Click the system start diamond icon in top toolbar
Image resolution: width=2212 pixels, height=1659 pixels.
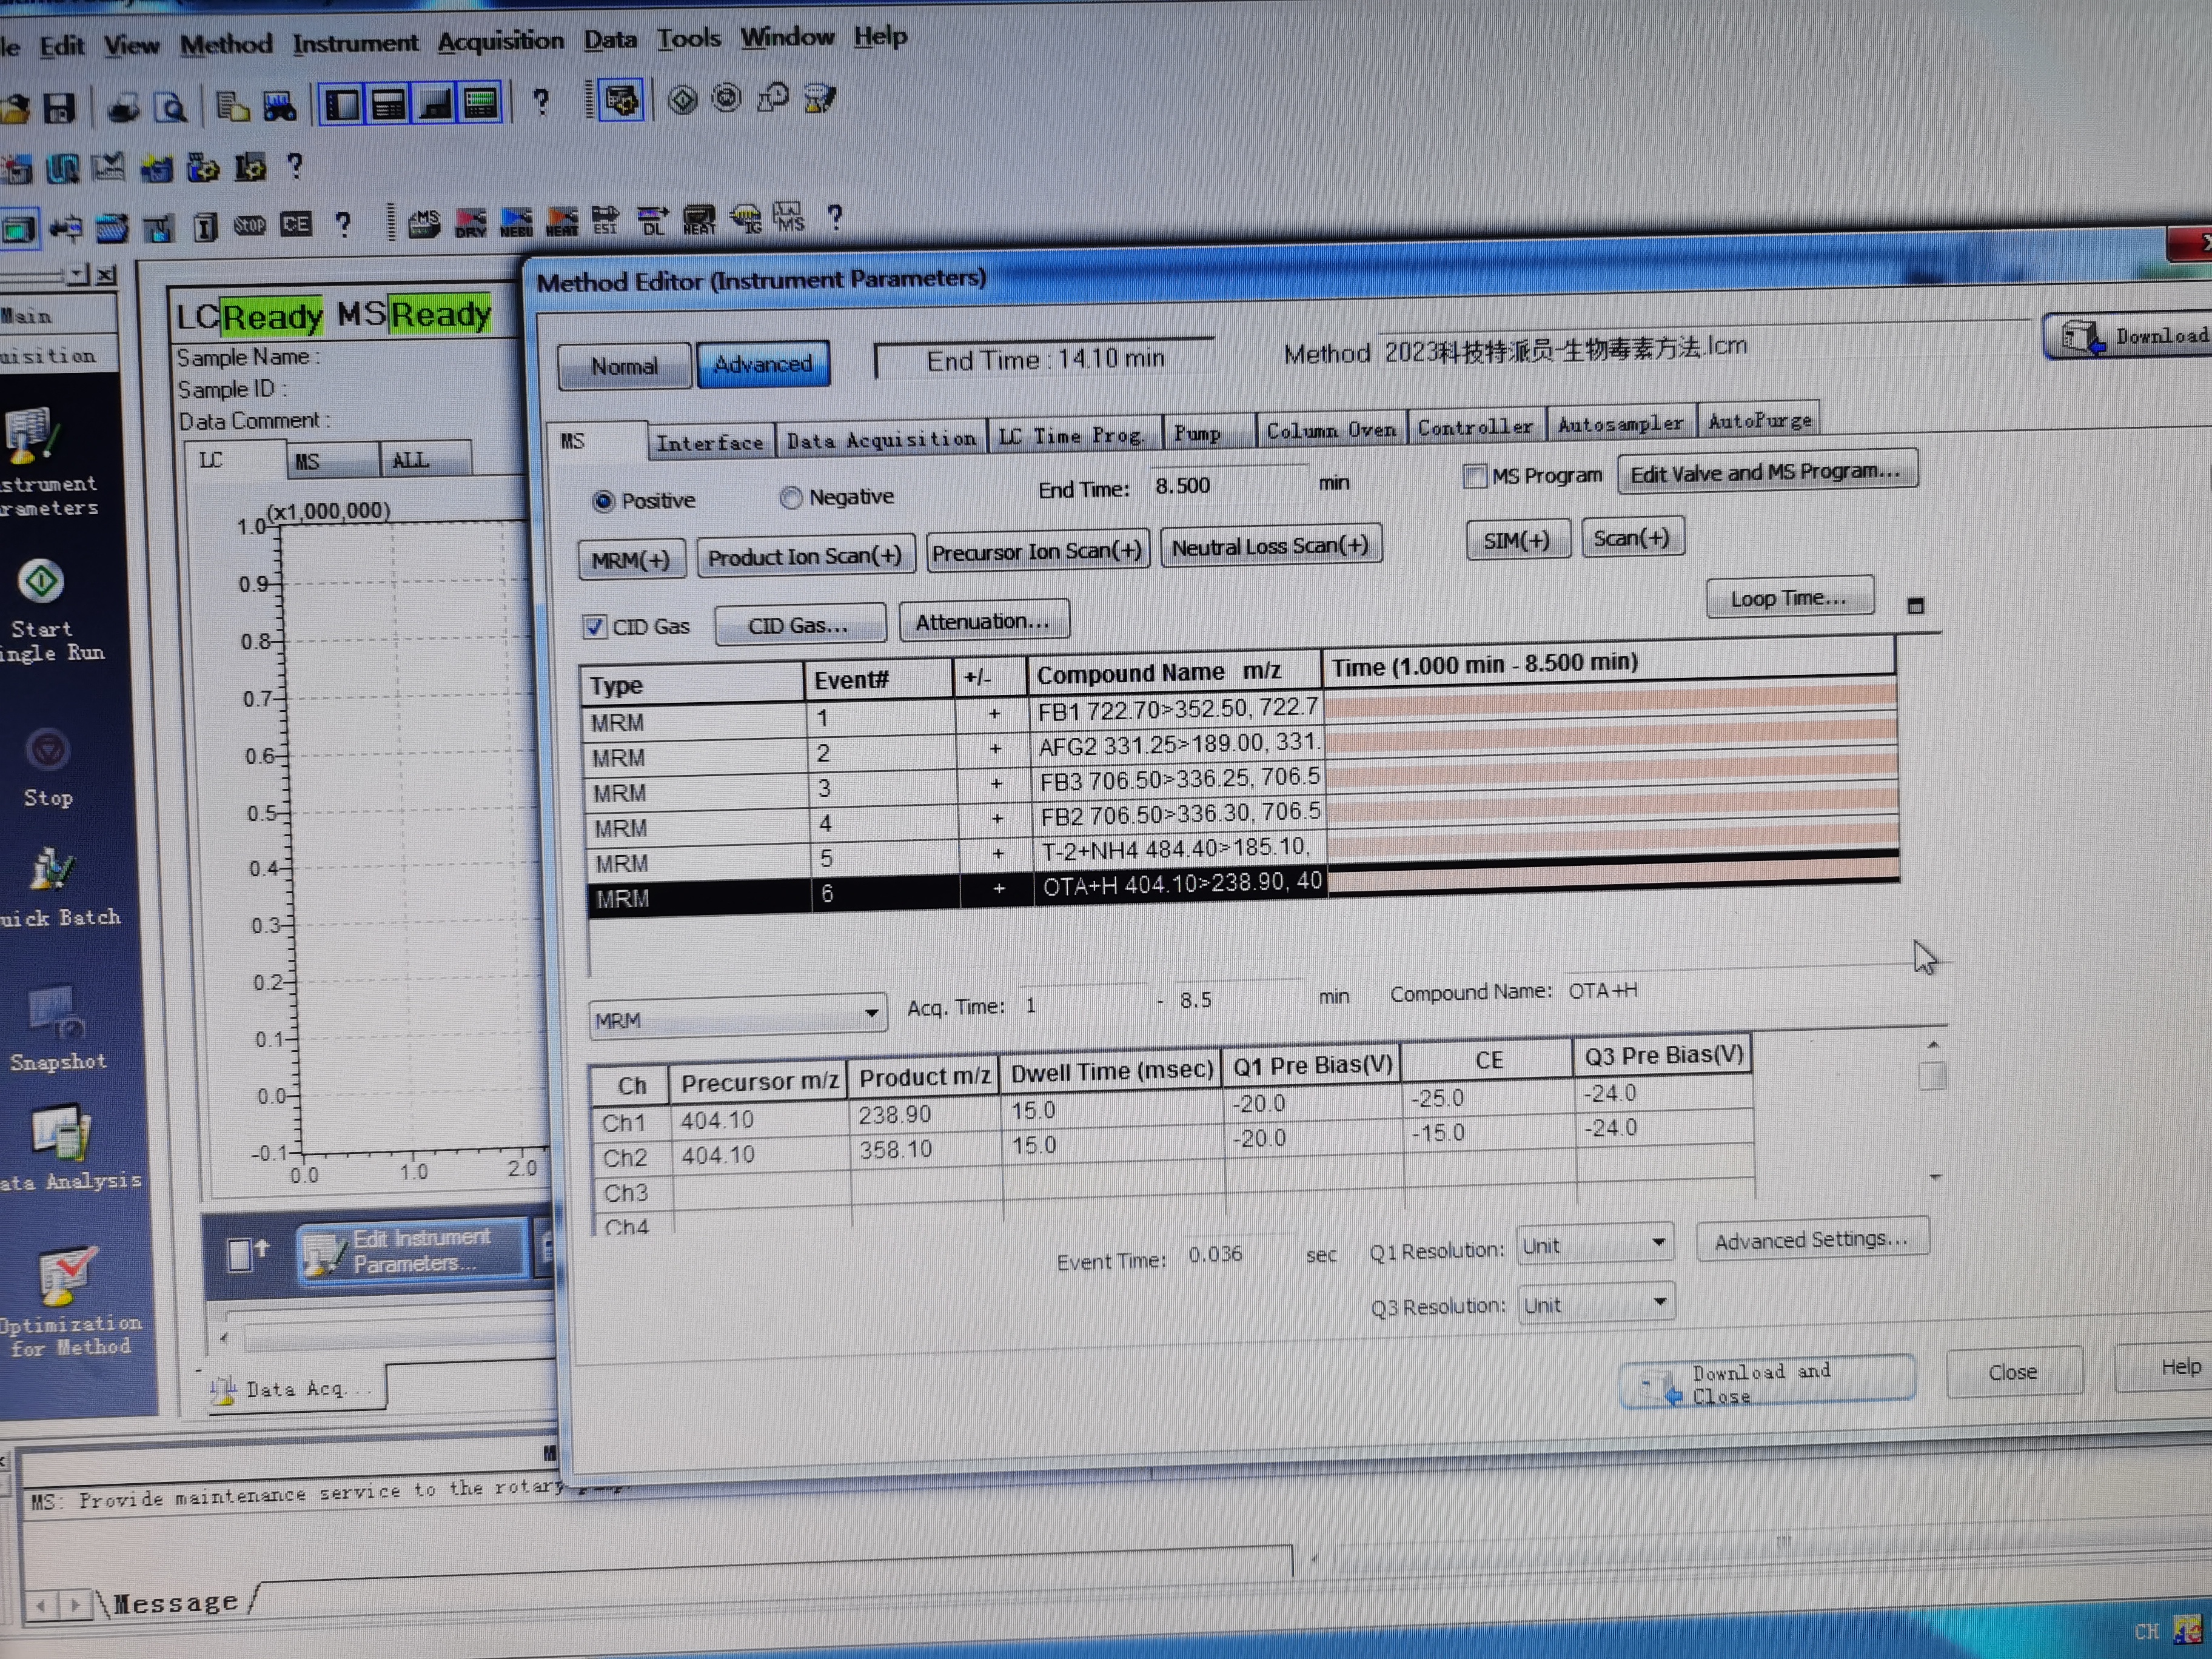682,100
